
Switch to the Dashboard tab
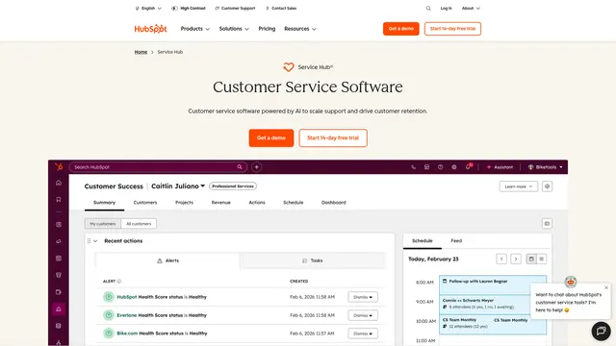pos(334,203)
